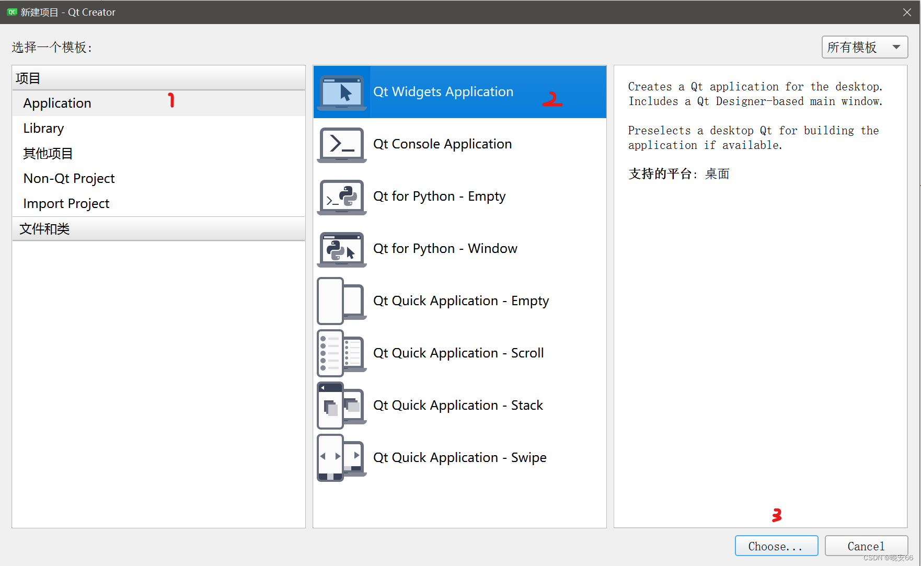
Task: Click the Qt Creator logo in title bar
Action: [12, 12]
